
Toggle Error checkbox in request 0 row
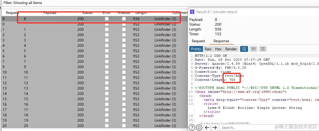point(107,24)
